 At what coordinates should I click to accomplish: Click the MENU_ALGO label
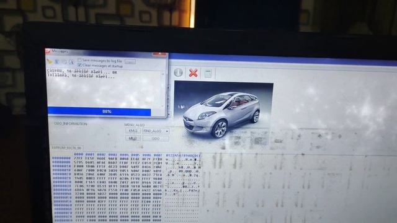[x=135, y=125]
